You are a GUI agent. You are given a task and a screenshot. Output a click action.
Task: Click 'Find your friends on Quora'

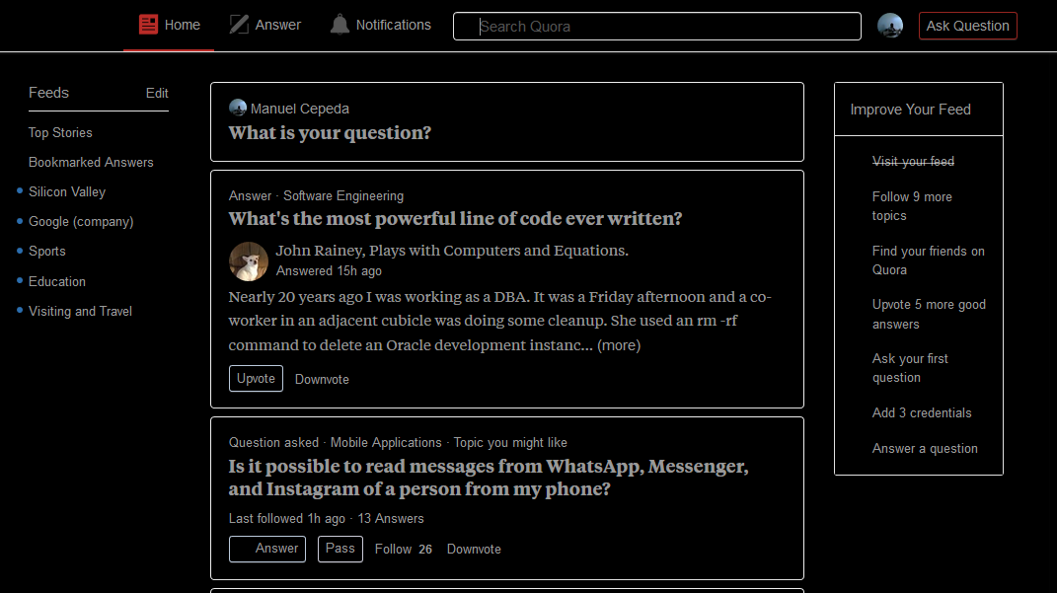pyautogui.click(x=929, y=260)
